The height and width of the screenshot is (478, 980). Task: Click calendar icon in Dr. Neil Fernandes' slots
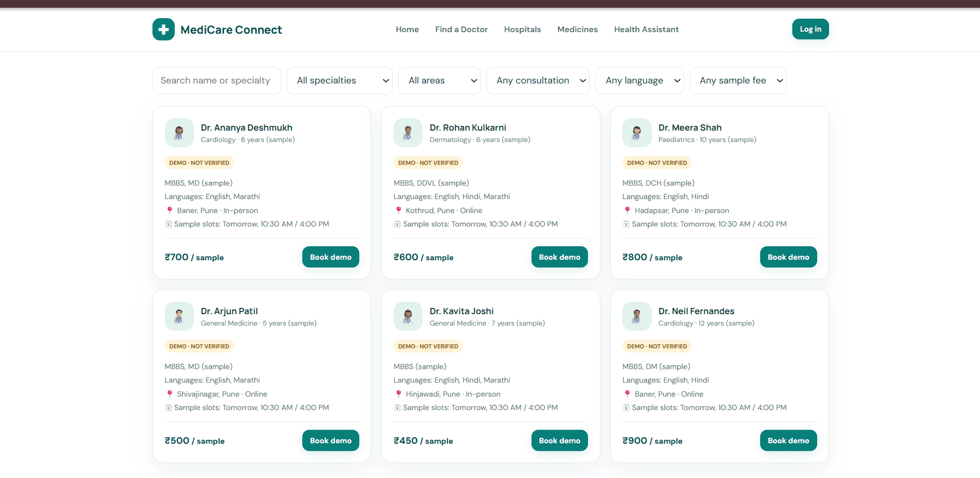tap(626, 407)
